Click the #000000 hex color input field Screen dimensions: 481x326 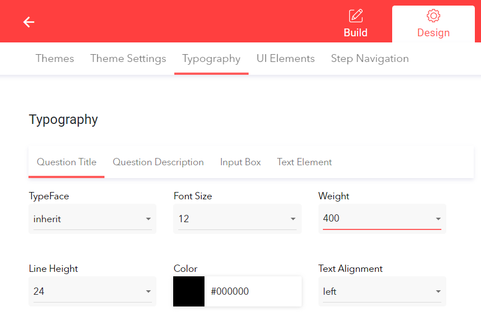click(x=251, y=291)
